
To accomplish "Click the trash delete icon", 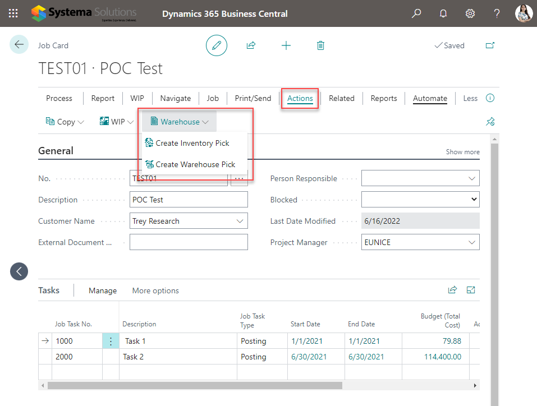I will (320, 45).
